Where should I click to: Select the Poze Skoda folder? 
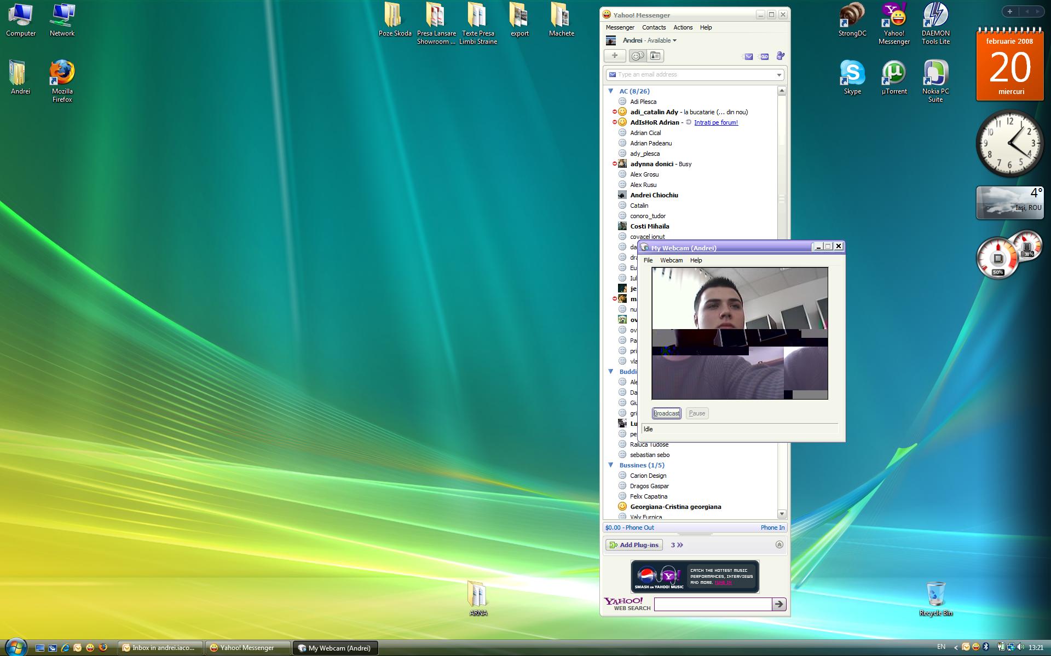pyautogui.click(x=395, y=20)
